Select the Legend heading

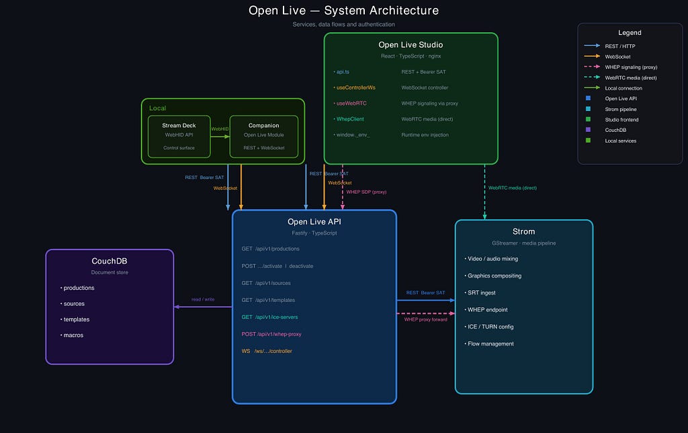pyautogui.click(x=630, y=32)
